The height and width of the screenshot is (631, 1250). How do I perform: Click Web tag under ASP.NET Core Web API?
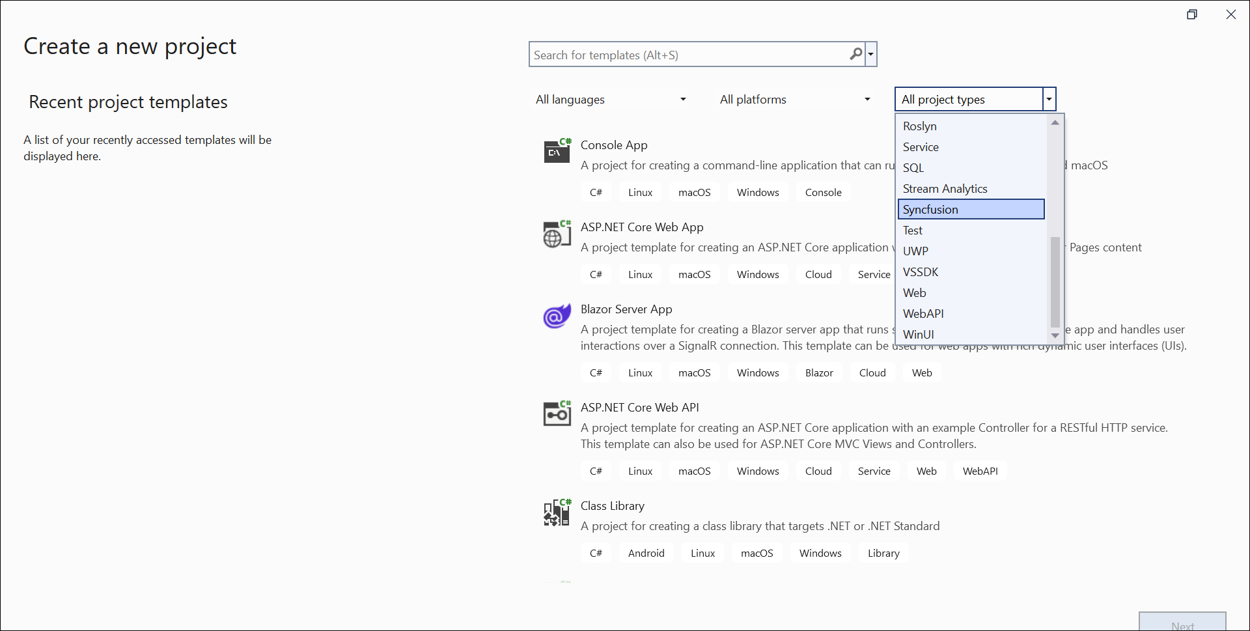(x=926, y=471)
